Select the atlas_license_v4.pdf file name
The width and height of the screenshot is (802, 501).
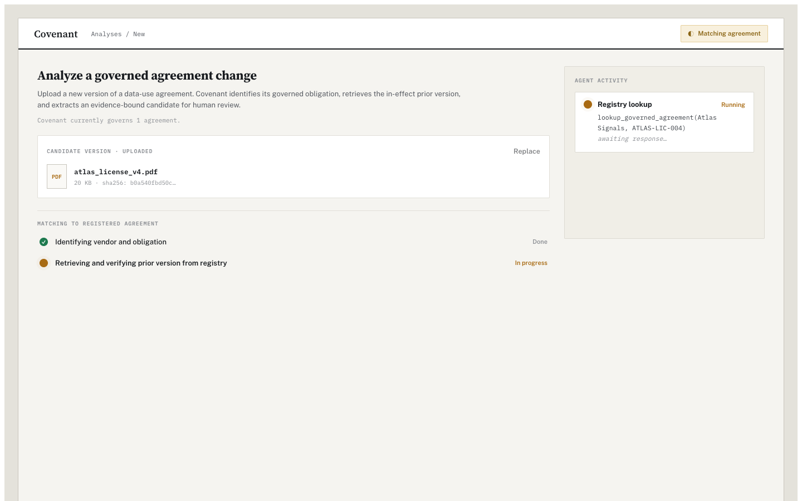click(116, 172)
